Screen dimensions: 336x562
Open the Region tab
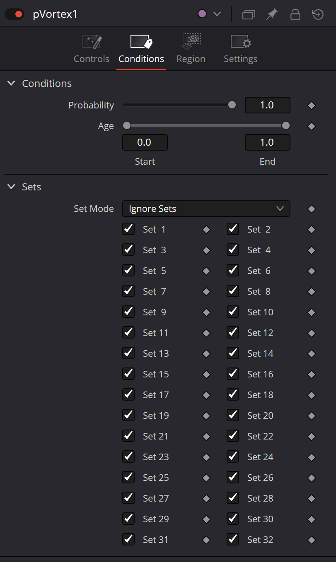click(x=191, y=49)
